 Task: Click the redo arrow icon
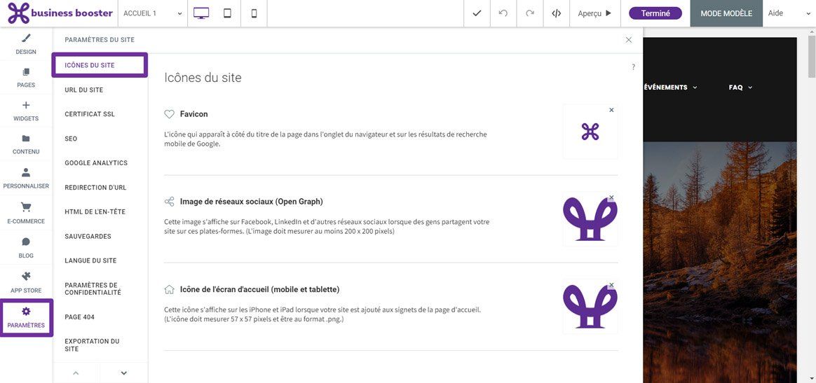tap(530, 13)
